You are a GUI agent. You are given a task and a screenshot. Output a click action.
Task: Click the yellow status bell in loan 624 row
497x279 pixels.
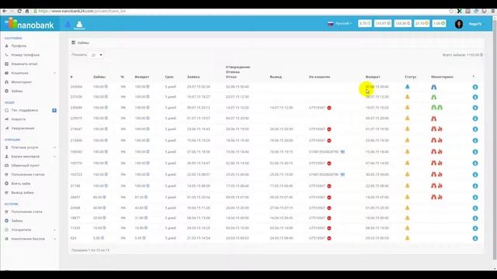tap(407, 238)
